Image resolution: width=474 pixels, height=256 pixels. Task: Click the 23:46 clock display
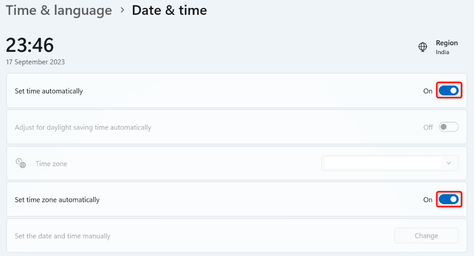pyautogui.click(x=30, y=45)
